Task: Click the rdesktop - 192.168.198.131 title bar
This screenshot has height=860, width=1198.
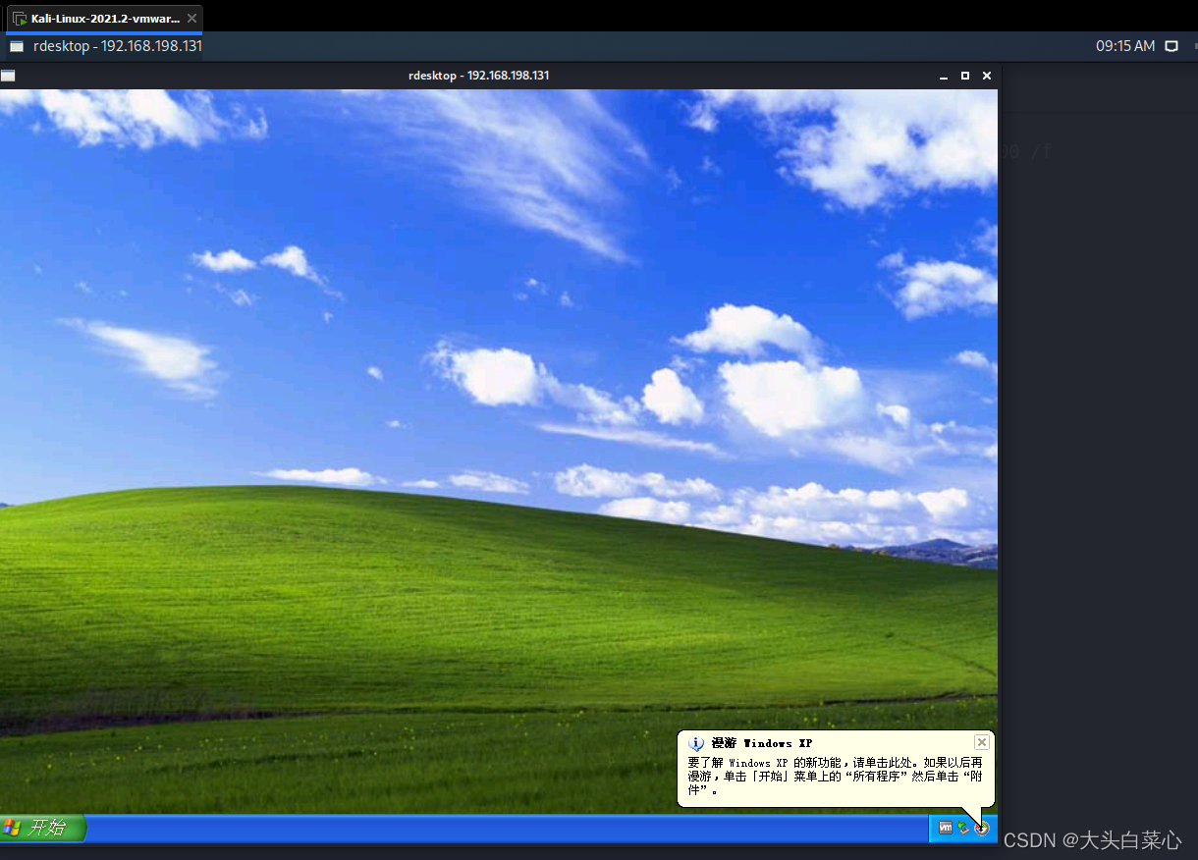Action: click(x=479, y=76)
